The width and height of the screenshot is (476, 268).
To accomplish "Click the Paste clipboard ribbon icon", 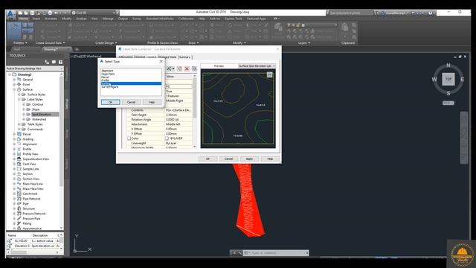I will click(345, 30).
